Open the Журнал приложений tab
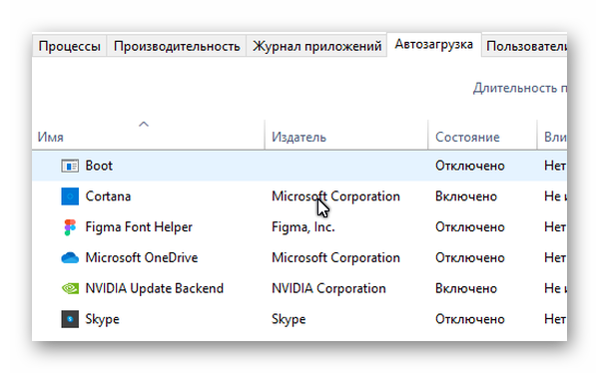This screenshot has width=599, height=373. [x=316, y=46]
